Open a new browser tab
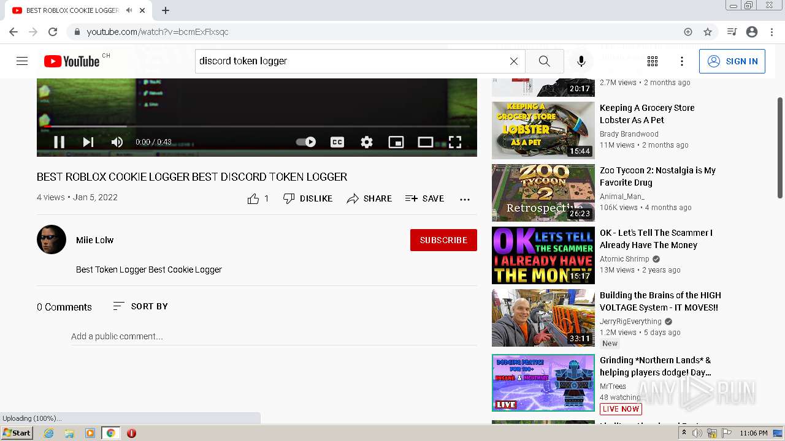 pos(166,10)
